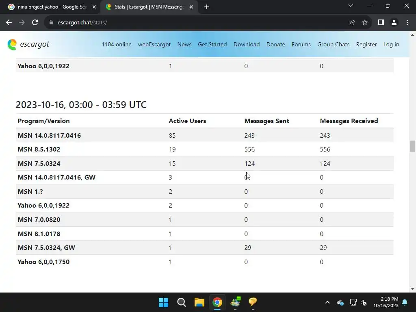Click the Escargot logo icon
This screenshot has height=312, width=416.
tap(12, 44)
